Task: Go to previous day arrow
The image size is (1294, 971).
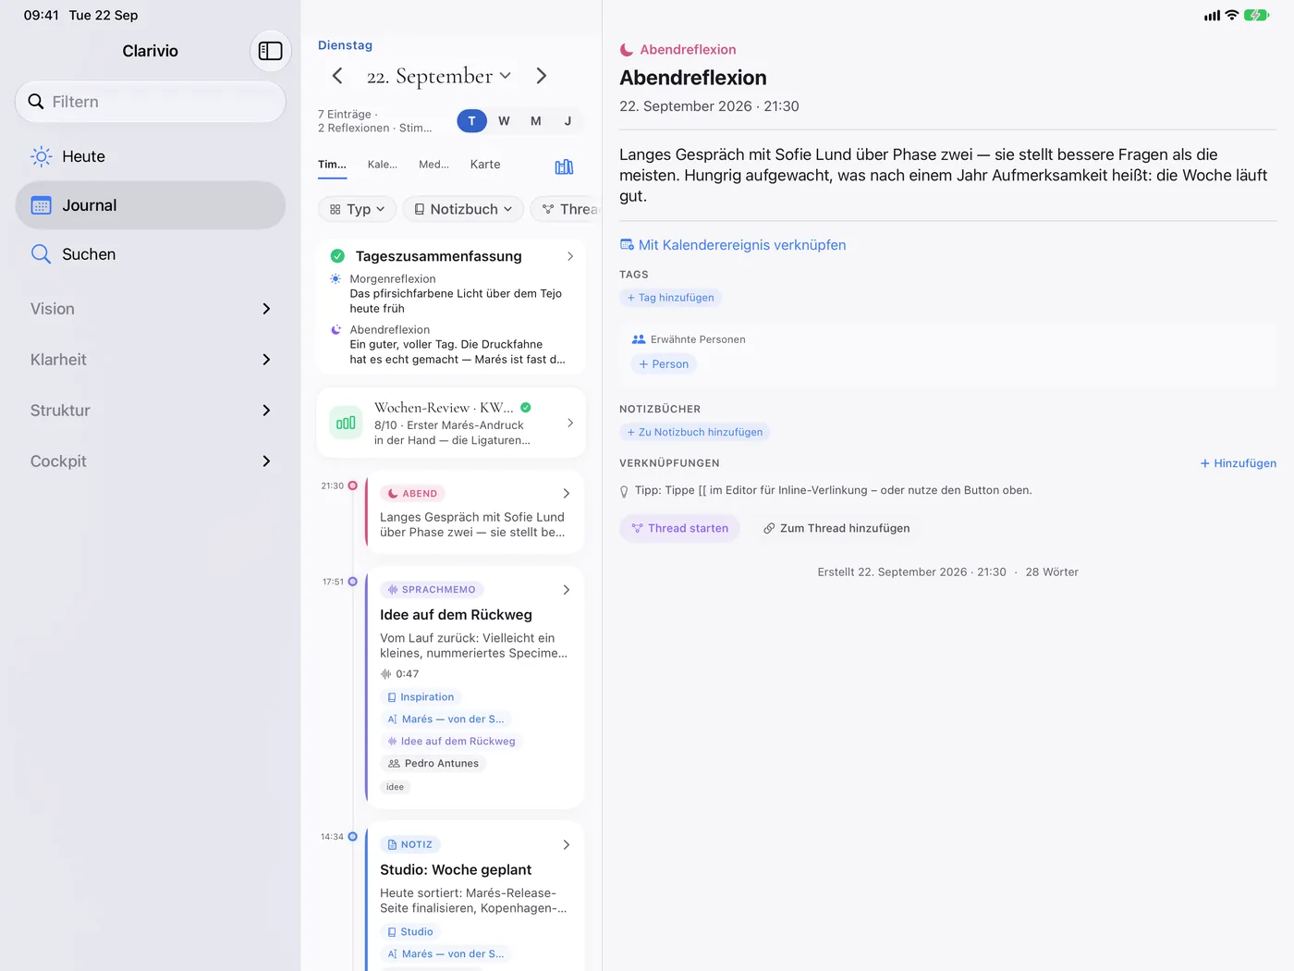Action: coord(337,76)
